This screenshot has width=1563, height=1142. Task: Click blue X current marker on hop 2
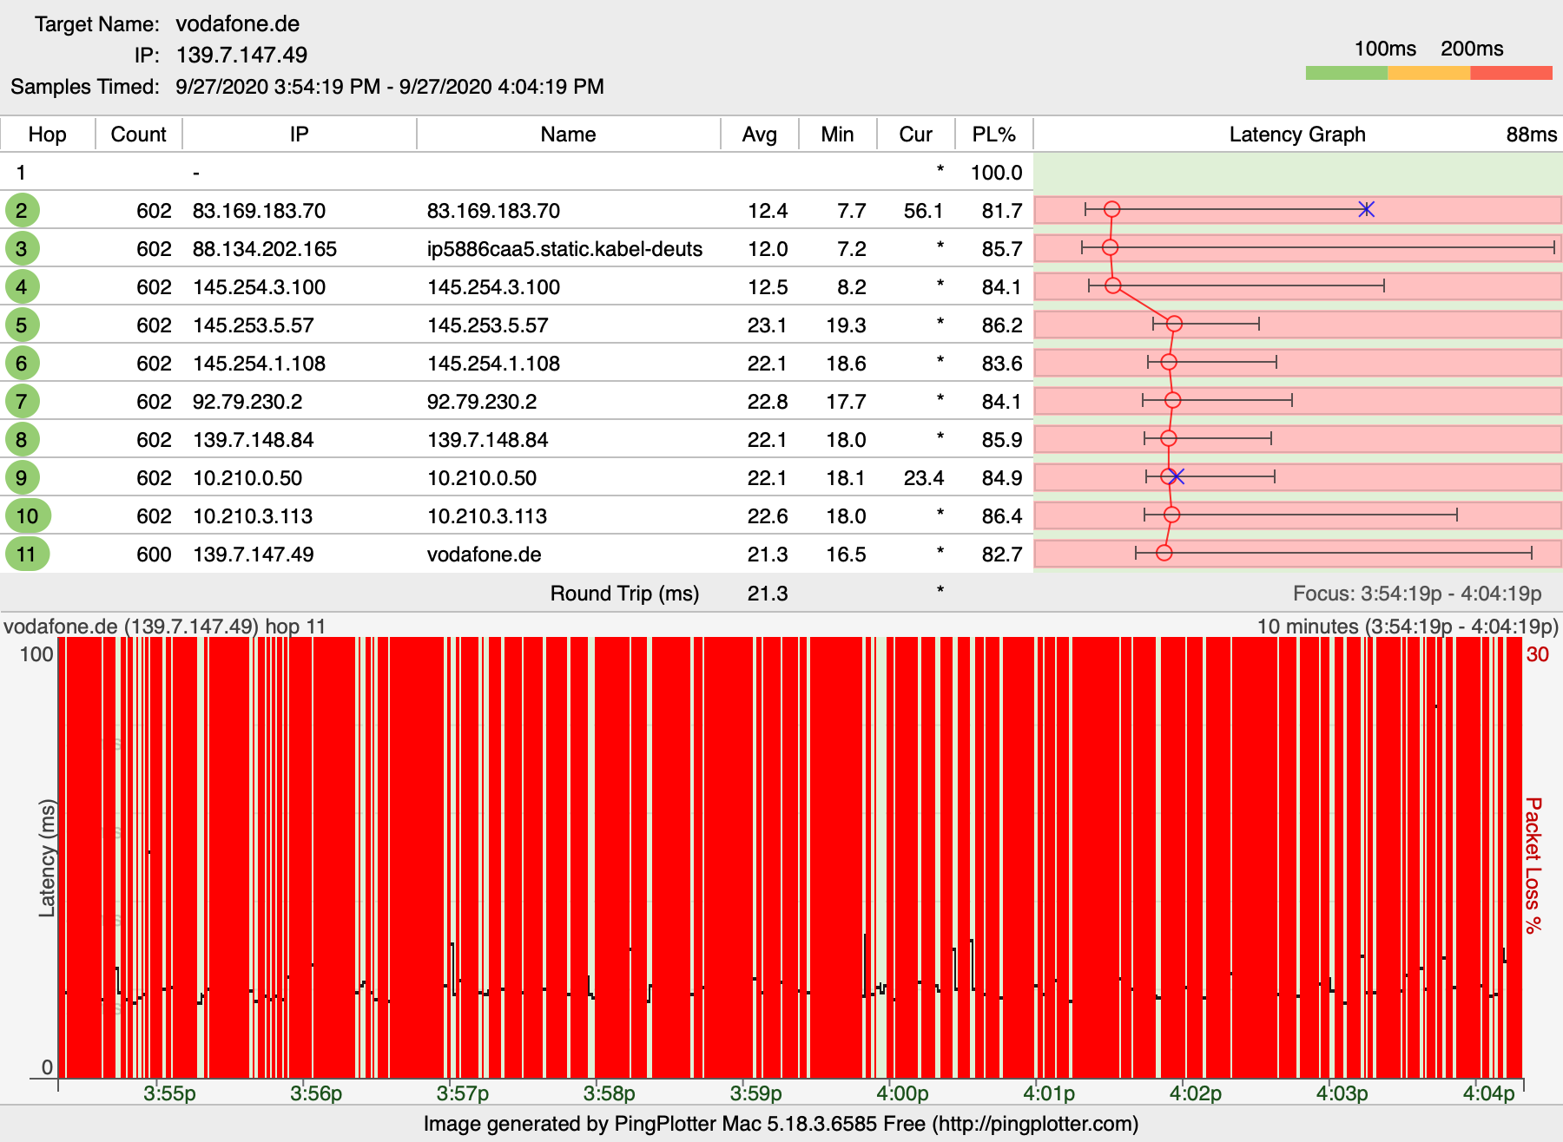click(1366, 209)
